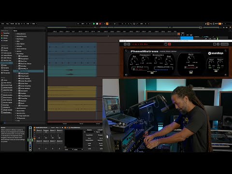The image size is (232, 174).
Task: Select the Purple collection
Action: pyautogui.click(x=5, y=41)
